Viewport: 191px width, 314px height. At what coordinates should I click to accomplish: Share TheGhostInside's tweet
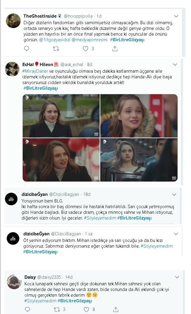tap(115, 49)
